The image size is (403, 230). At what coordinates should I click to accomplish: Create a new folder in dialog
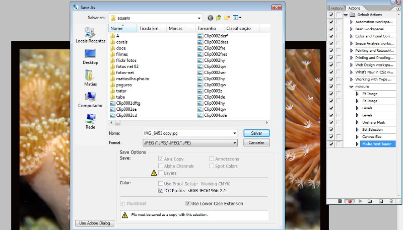pos(227,18)
